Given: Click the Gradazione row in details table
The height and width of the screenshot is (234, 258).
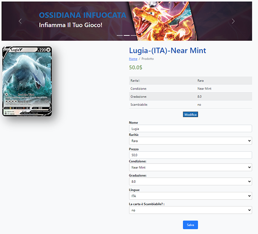Looking at the screenshot, I should point(190,97).
